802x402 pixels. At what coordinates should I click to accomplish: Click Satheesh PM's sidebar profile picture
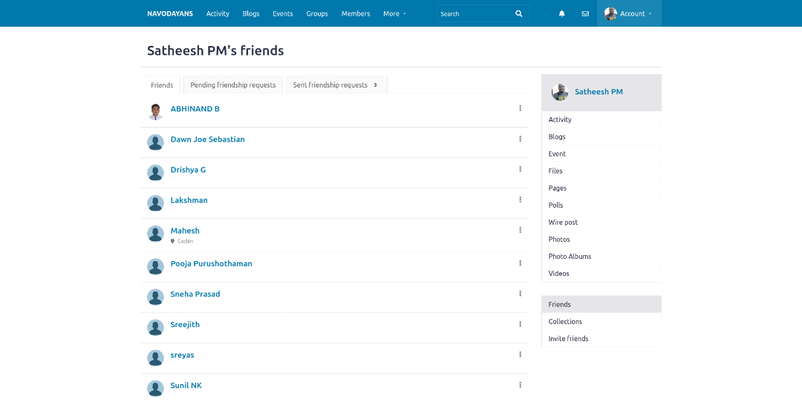point(560,92)
